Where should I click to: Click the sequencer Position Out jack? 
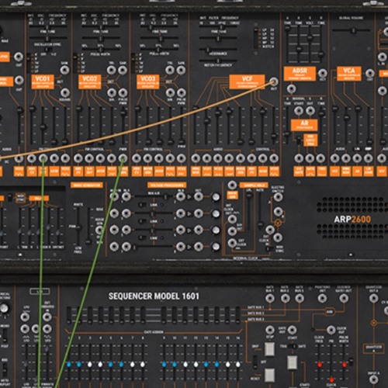pos(322,298)
